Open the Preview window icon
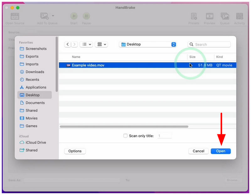This screenshot has height=195, width=251. [209, 16]
